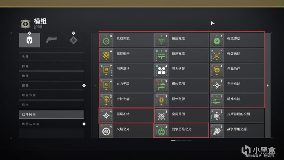Click the 自我治疗 mod icon
This screenshot has height=160, width=284.
click(x=217, y=70)
